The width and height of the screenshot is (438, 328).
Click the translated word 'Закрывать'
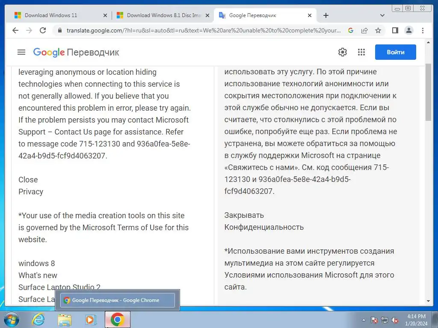click(244, 215)
